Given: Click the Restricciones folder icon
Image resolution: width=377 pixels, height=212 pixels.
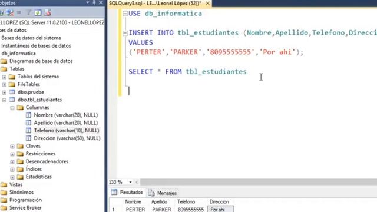Looking at the screenshot, I should [x=20, y=154].
